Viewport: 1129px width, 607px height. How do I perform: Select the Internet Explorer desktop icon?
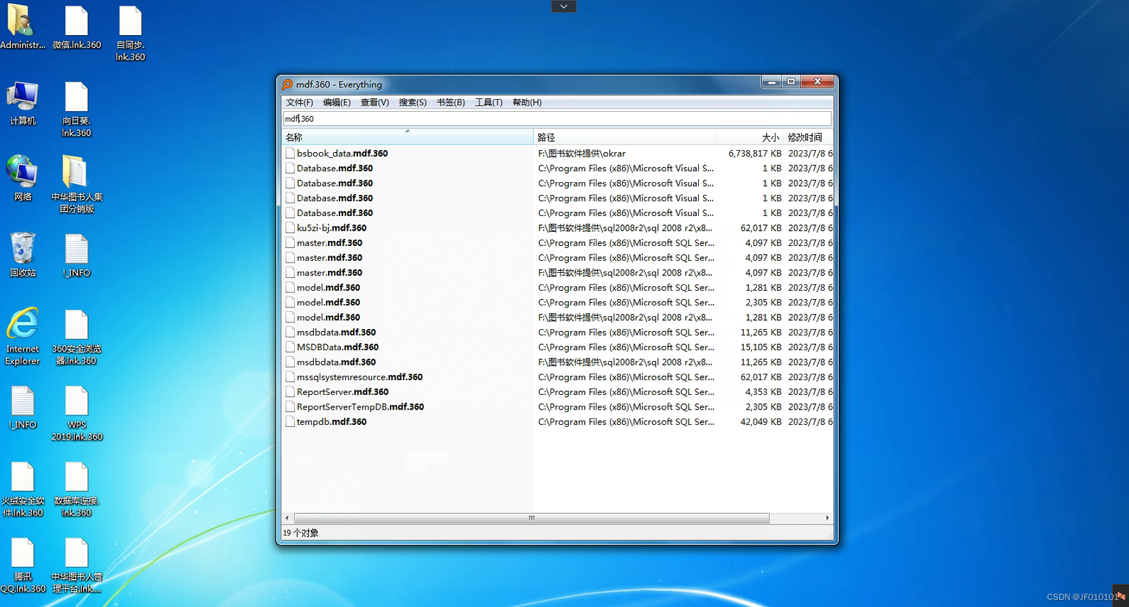22,336
